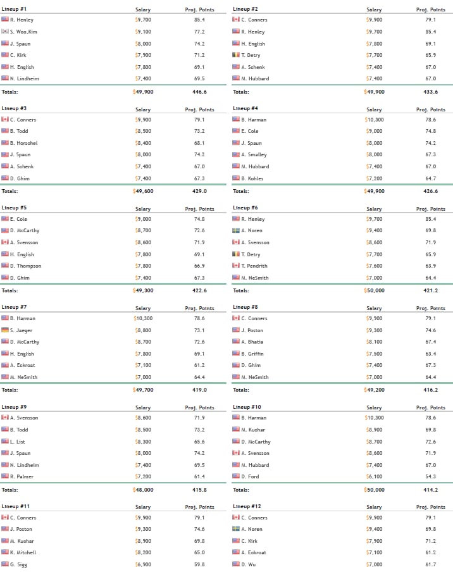Click the Salary column header in Lineup #2
This screenshot has height=572, width=453.
[374, 10]
